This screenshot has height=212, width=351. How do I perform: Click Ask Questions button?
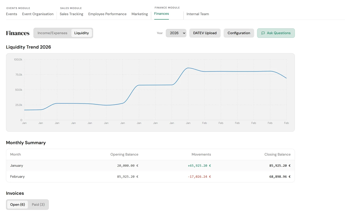tap(276, 33)
